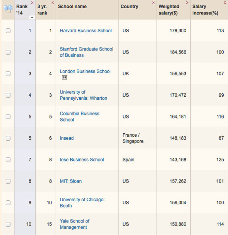Open the Insead link
The width and height of the screenshot is (228, 235).
(x=67, y=138)
